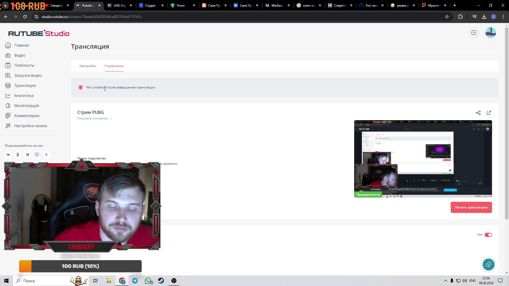Open Steam from the Windows taskbar
The width and height of the screenshot is (509, 286).
pos(161,281)
